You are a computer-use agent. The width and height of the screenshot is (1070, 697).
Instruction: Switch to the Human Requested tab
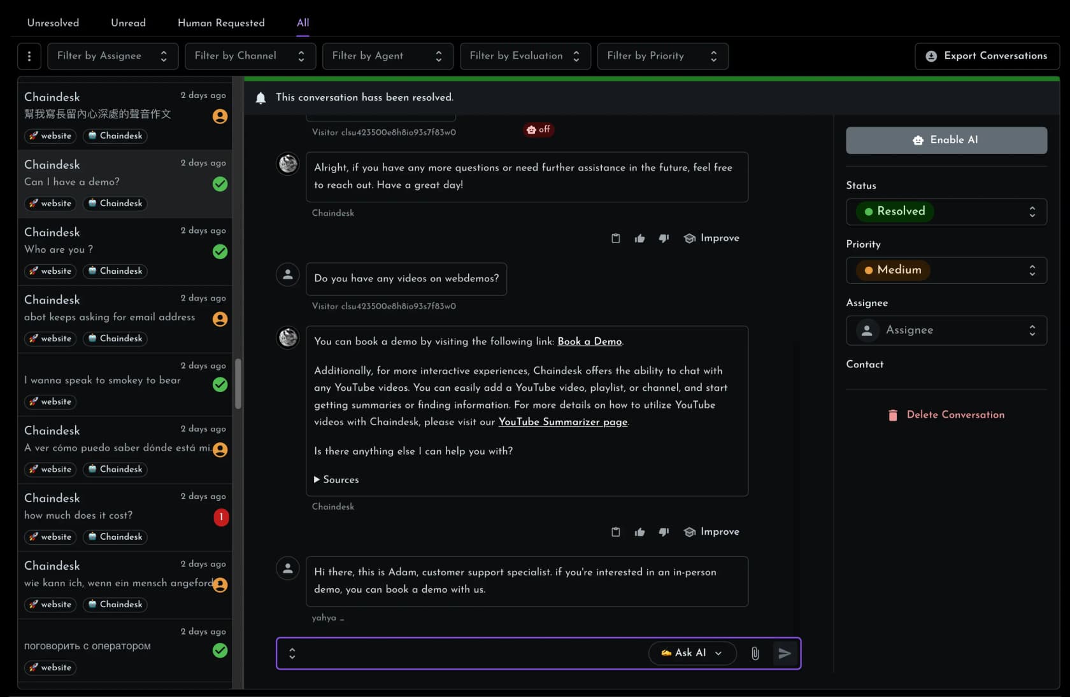221,23
